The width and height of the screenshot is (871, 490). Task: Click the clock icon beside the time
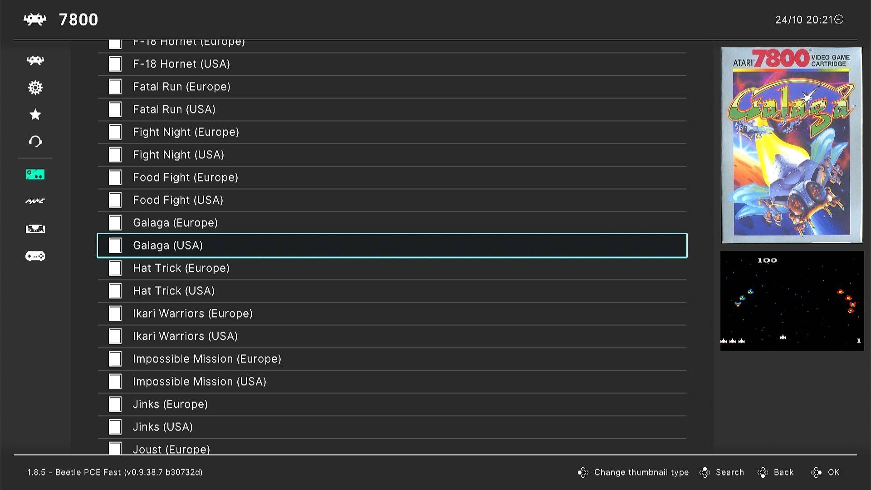point(839,19)
